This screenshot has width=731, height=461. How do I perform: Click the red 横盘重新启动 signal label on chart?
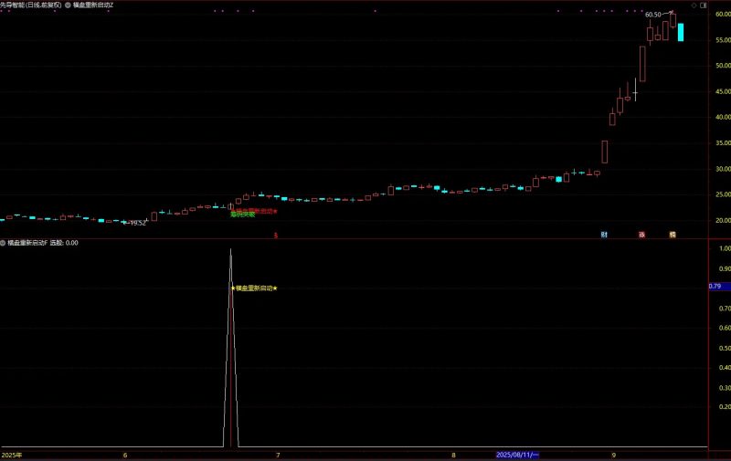(254, 211)
